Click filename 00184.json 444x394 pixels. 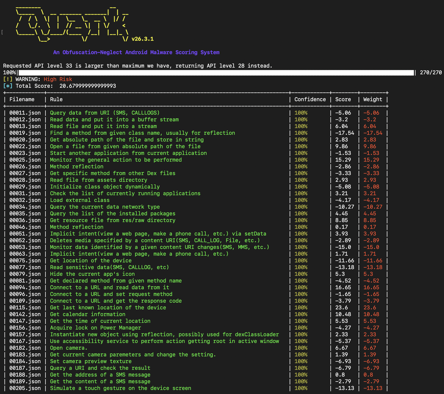coord(25,361)
